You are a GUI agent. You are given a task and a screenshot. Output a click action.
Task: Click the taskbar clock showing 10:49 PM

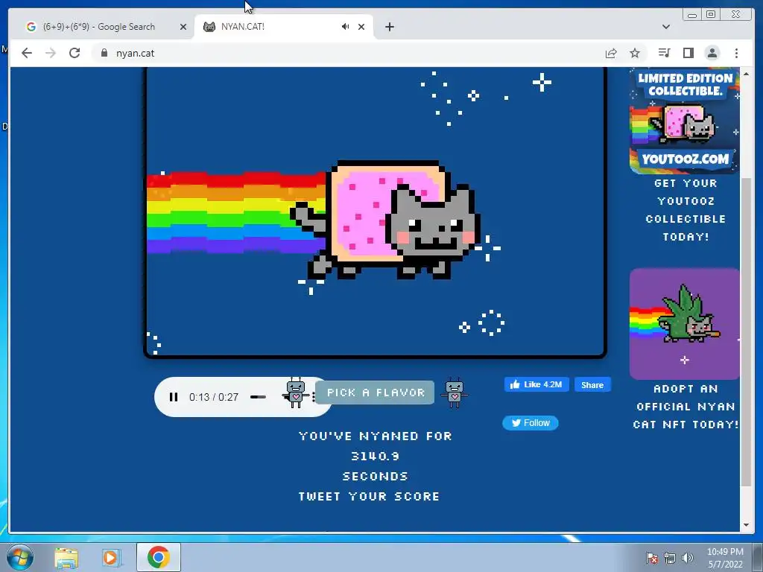coord(725,558)
